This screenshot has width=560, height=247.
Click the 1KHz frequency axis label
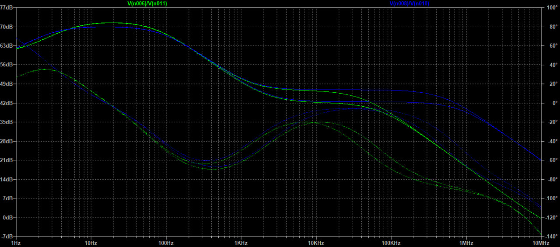pyautogui.click(x=241, y=243)
